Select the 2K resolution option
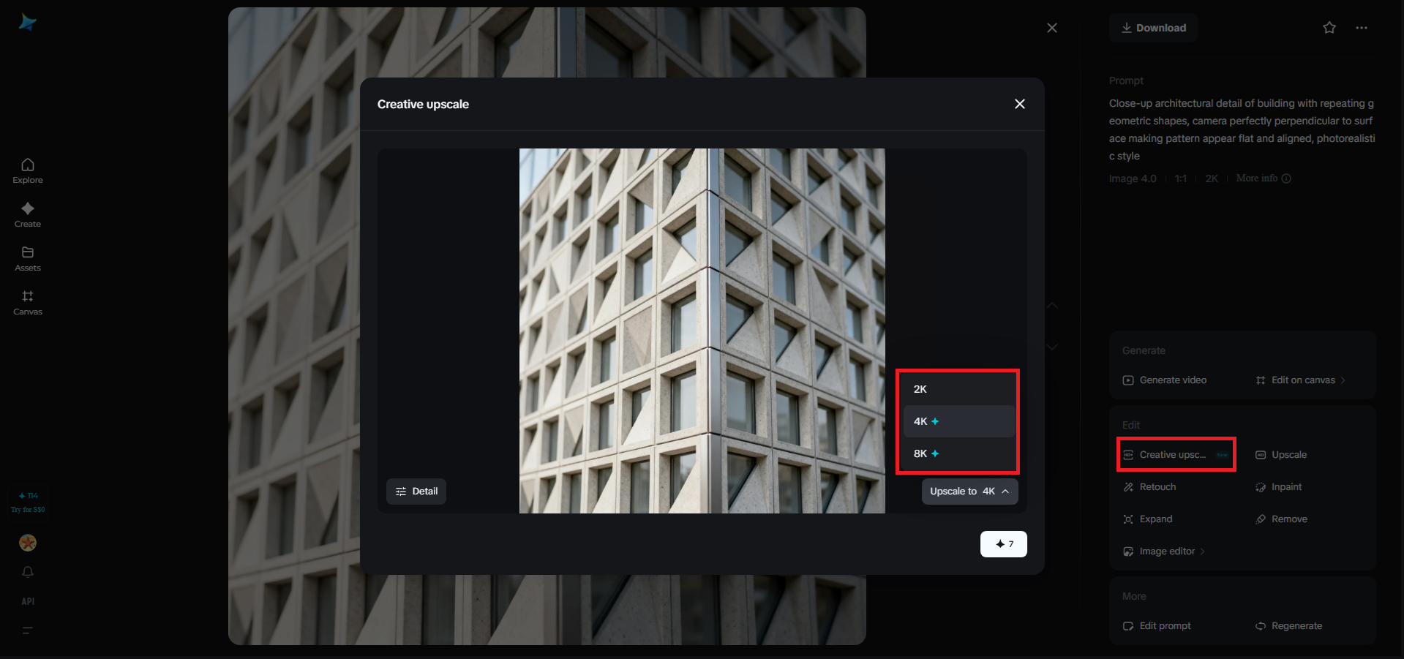Viewport: 1404px width, 659px height. point(919,388)
